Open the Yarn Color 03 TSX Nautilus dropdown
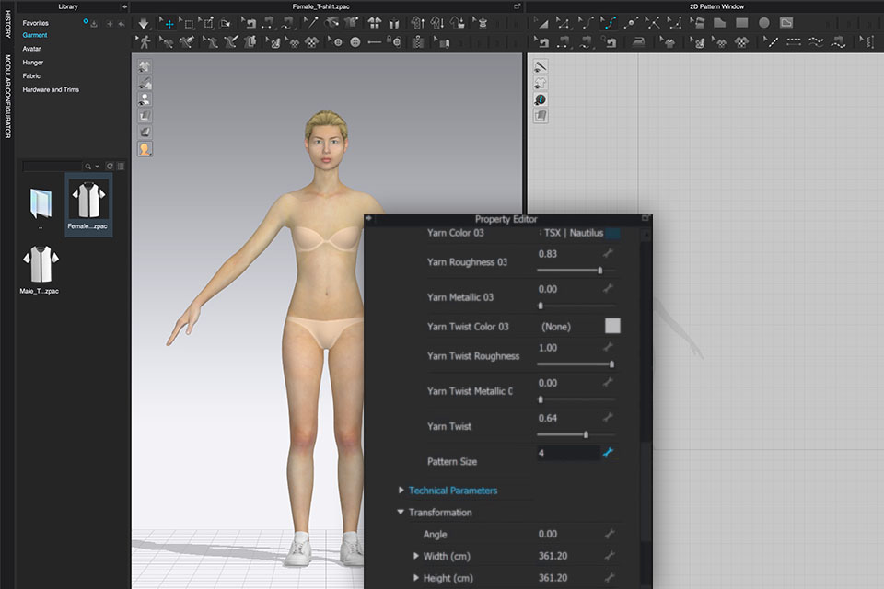This screenshot has width=884, height=589. coord(579,233)
